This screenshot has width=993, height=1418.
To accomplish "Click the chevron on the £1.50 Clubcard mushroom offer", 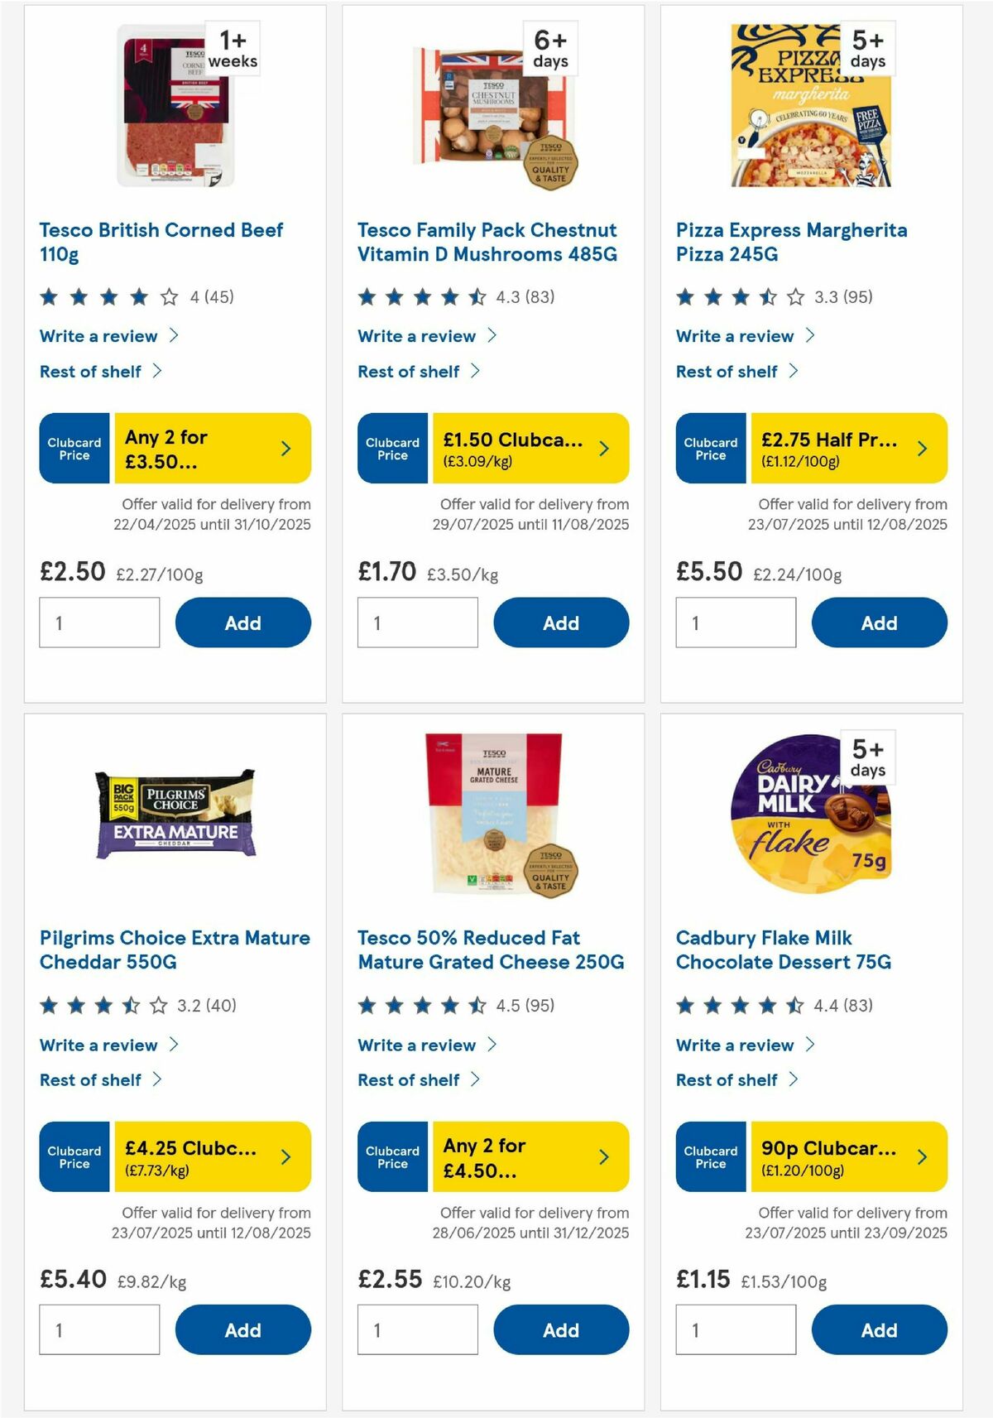I will pos(604,448).
